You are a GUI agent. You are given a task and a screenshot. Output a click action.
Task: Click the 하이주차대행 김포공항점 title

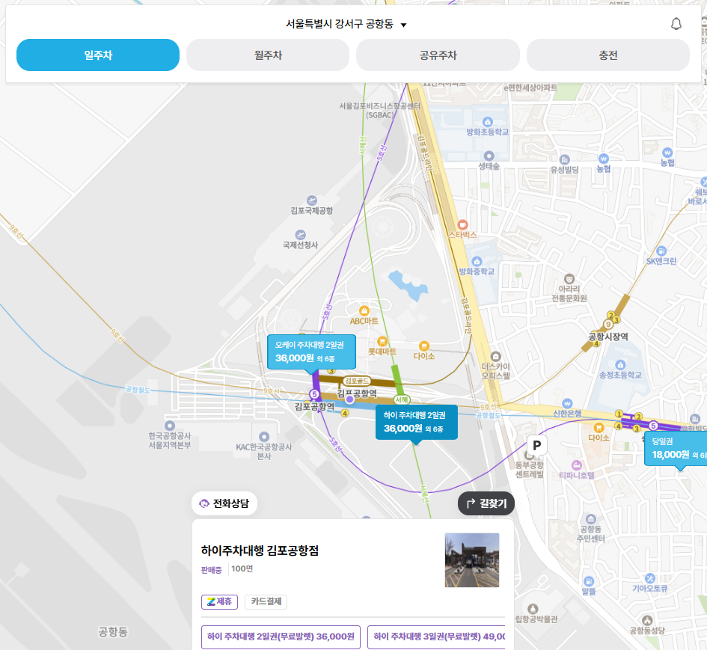(x=260, y=551)
